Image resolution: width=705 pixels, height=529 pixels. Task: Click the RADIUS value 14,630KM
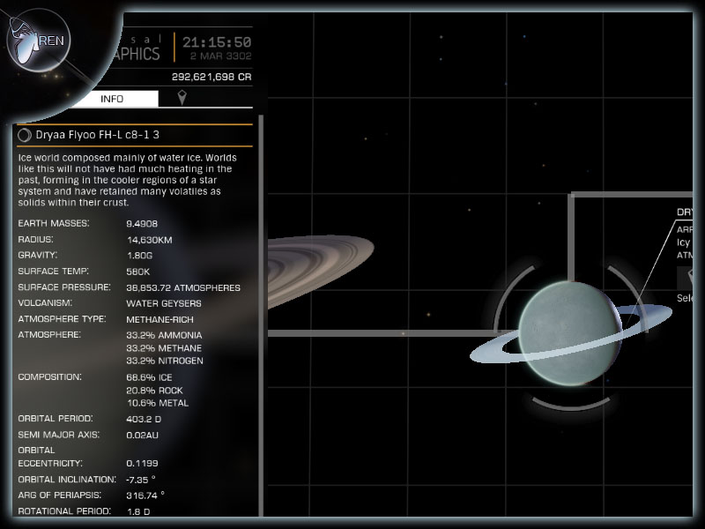click(149, 240)
